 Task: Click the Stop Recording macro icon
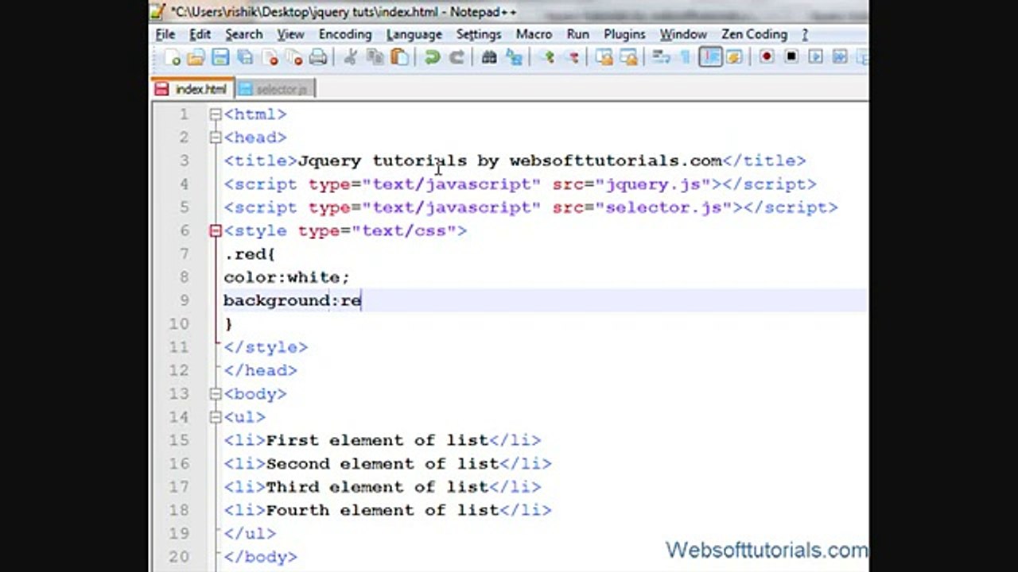click(x=791, y=57)
